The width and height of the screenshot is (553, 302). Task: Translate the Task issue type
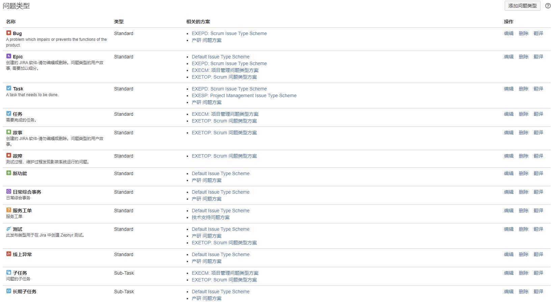pyautogui.click(x=538, y=89)
